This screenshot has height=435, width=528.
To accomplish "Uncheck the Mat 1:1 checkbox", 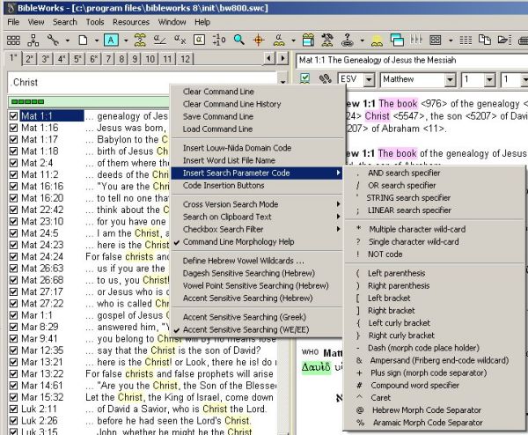I will tap(13, 116).
